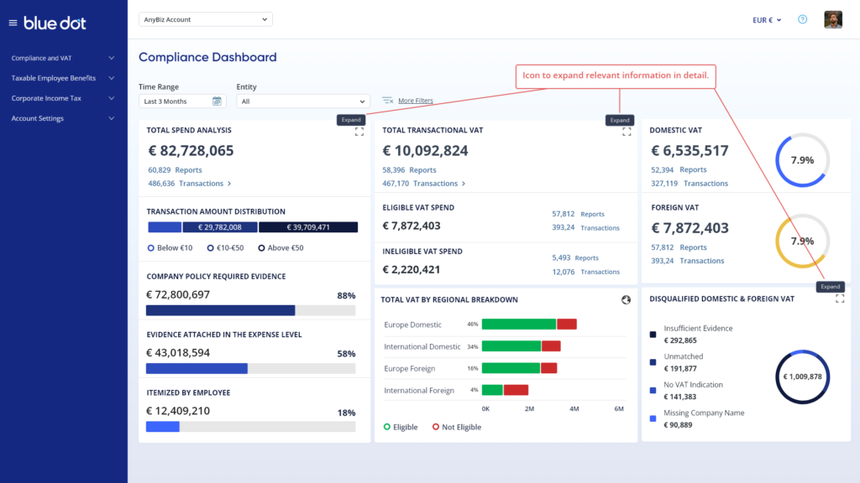860x483 pixels.
Task: Click the More Filters link
Action: (x=416, y=101)
